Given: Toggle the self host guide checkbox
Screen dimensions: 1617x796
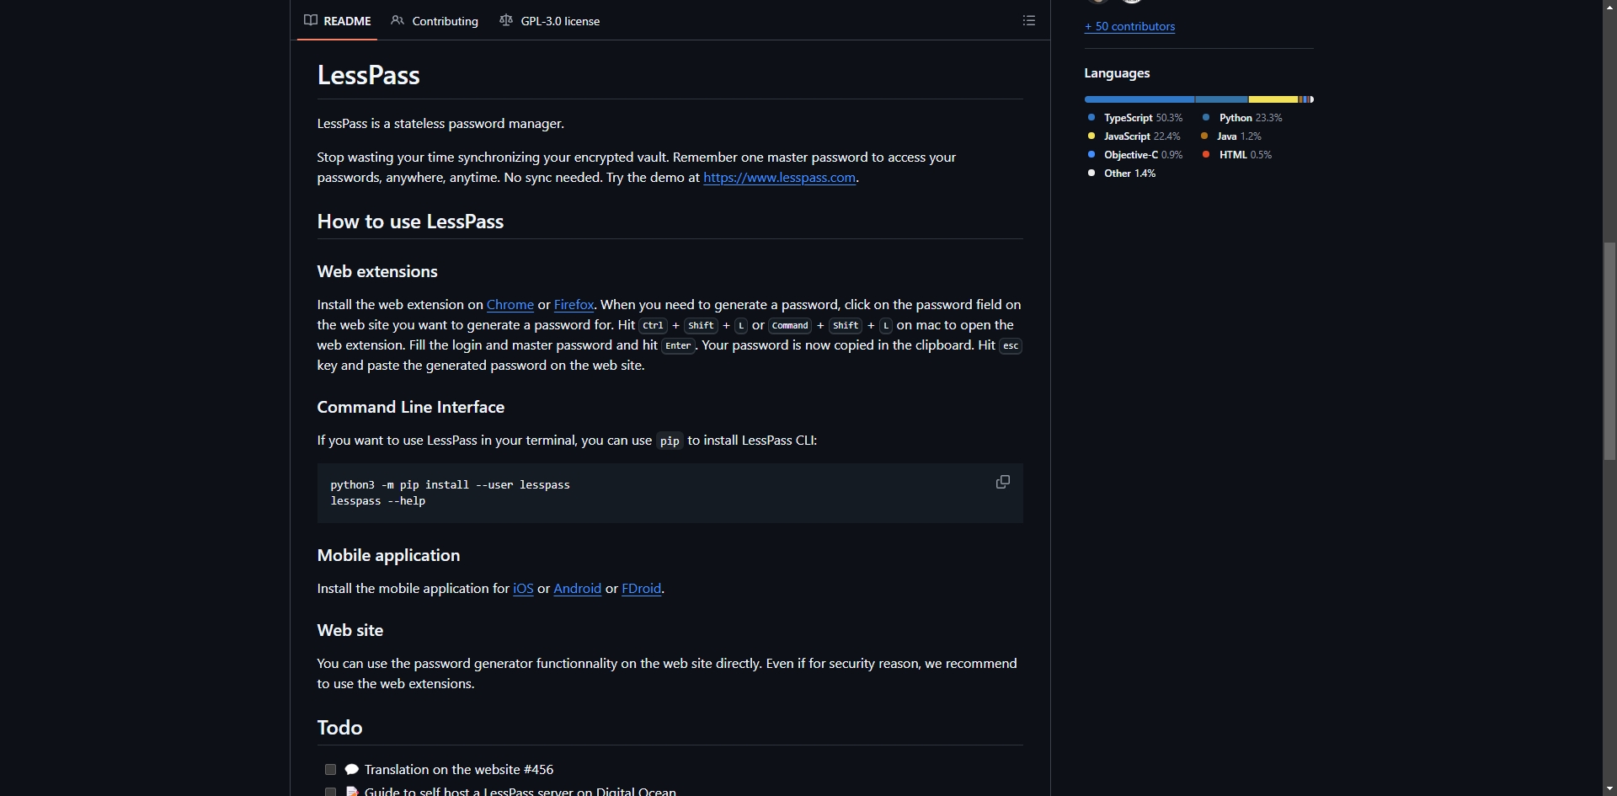Looking at the screenshot, I should (330, 792).
